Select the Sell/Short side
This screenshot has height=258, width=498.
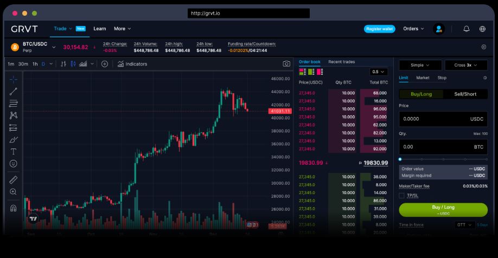click(465, 94)
